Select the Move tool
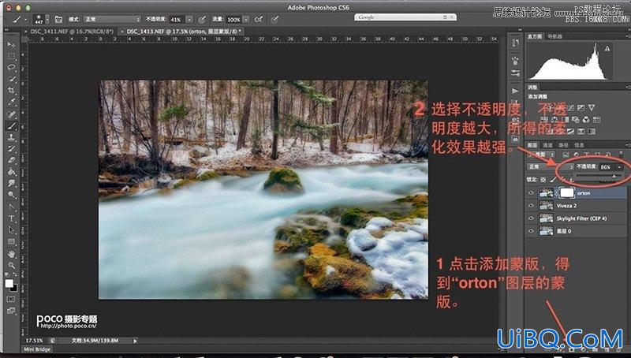631x358 pixels. coord(11,44)
